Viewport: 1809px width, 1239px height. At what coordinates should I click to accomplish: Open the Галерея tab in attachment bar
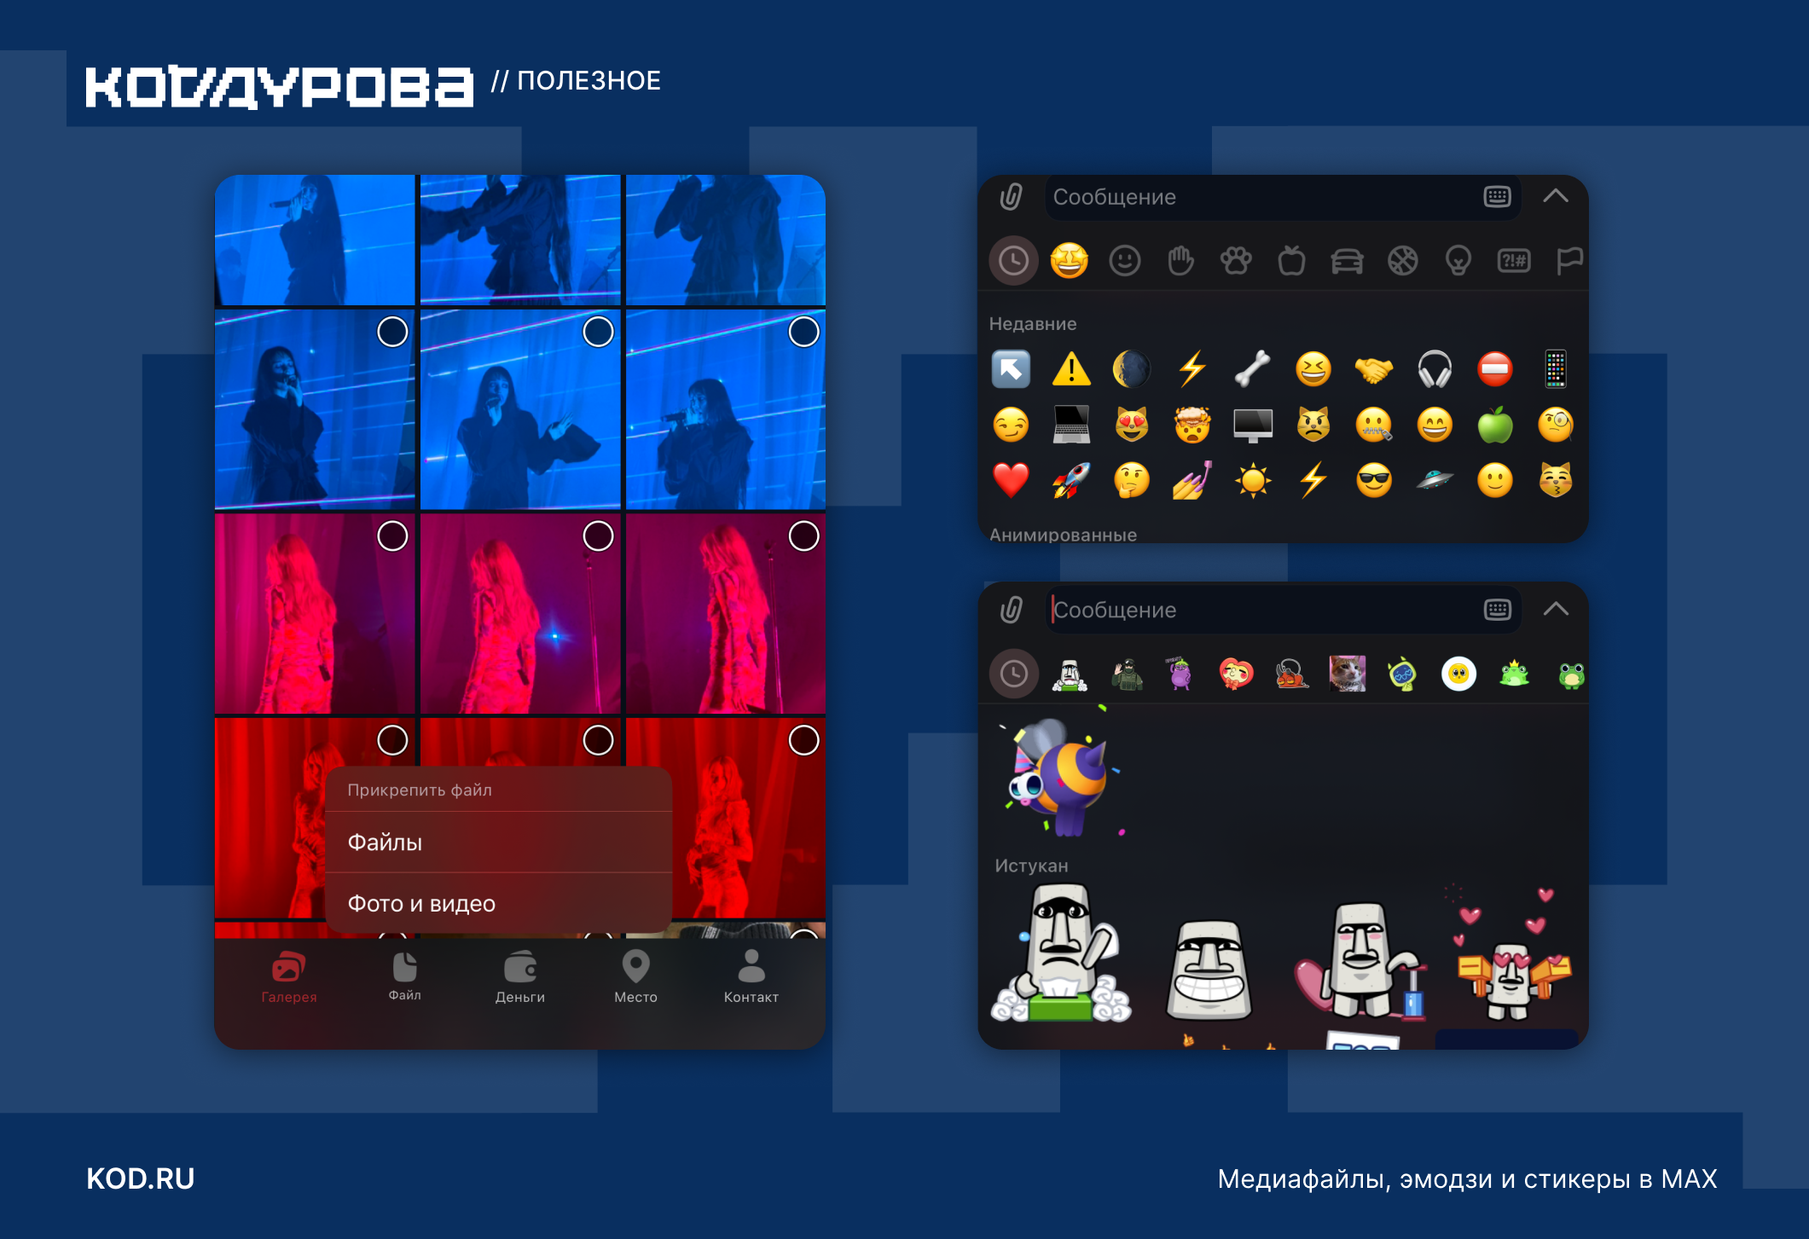pos(289,977)
